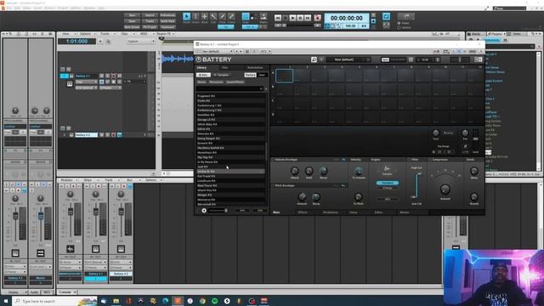The image size is (544, 306).
Task: Click the Battery library search field
Action: [x=229, y=88]
